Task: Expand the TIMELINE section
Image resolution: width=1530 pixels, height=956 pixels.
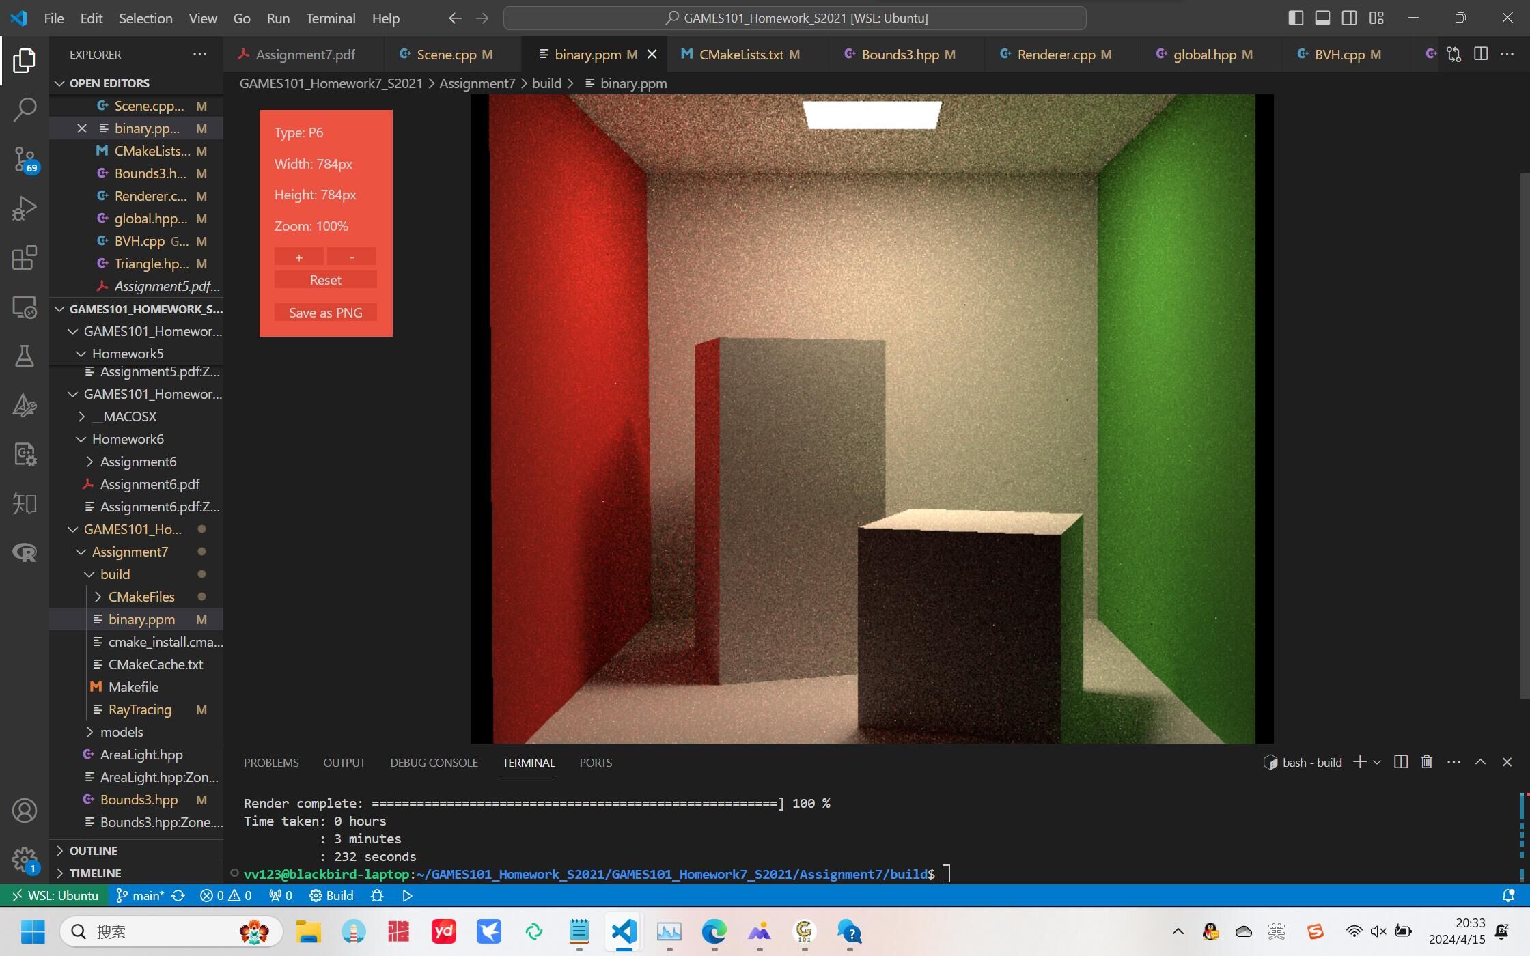Action: pyautogui.click(x=136, y=873)
